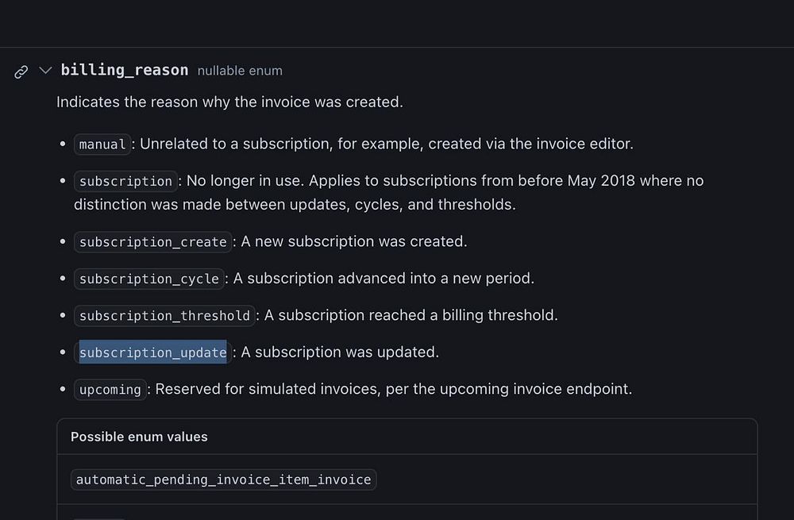
Task: Select the subscription_create code chip
Action: [x=152, y=242]
